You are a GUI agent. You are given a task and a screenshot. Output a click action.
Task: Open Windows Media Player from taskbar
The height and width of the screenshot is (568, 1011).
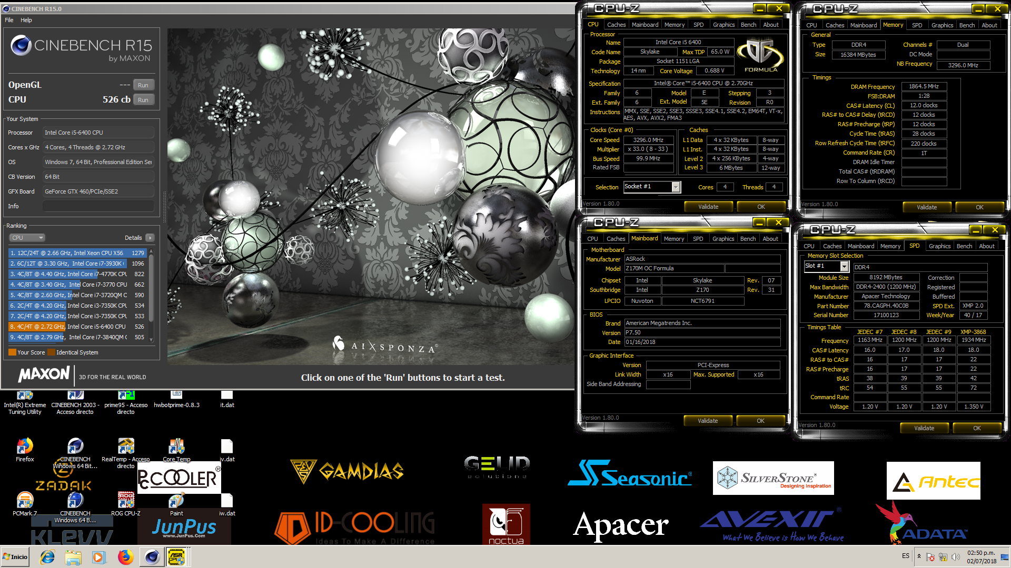tap(99, 557)
